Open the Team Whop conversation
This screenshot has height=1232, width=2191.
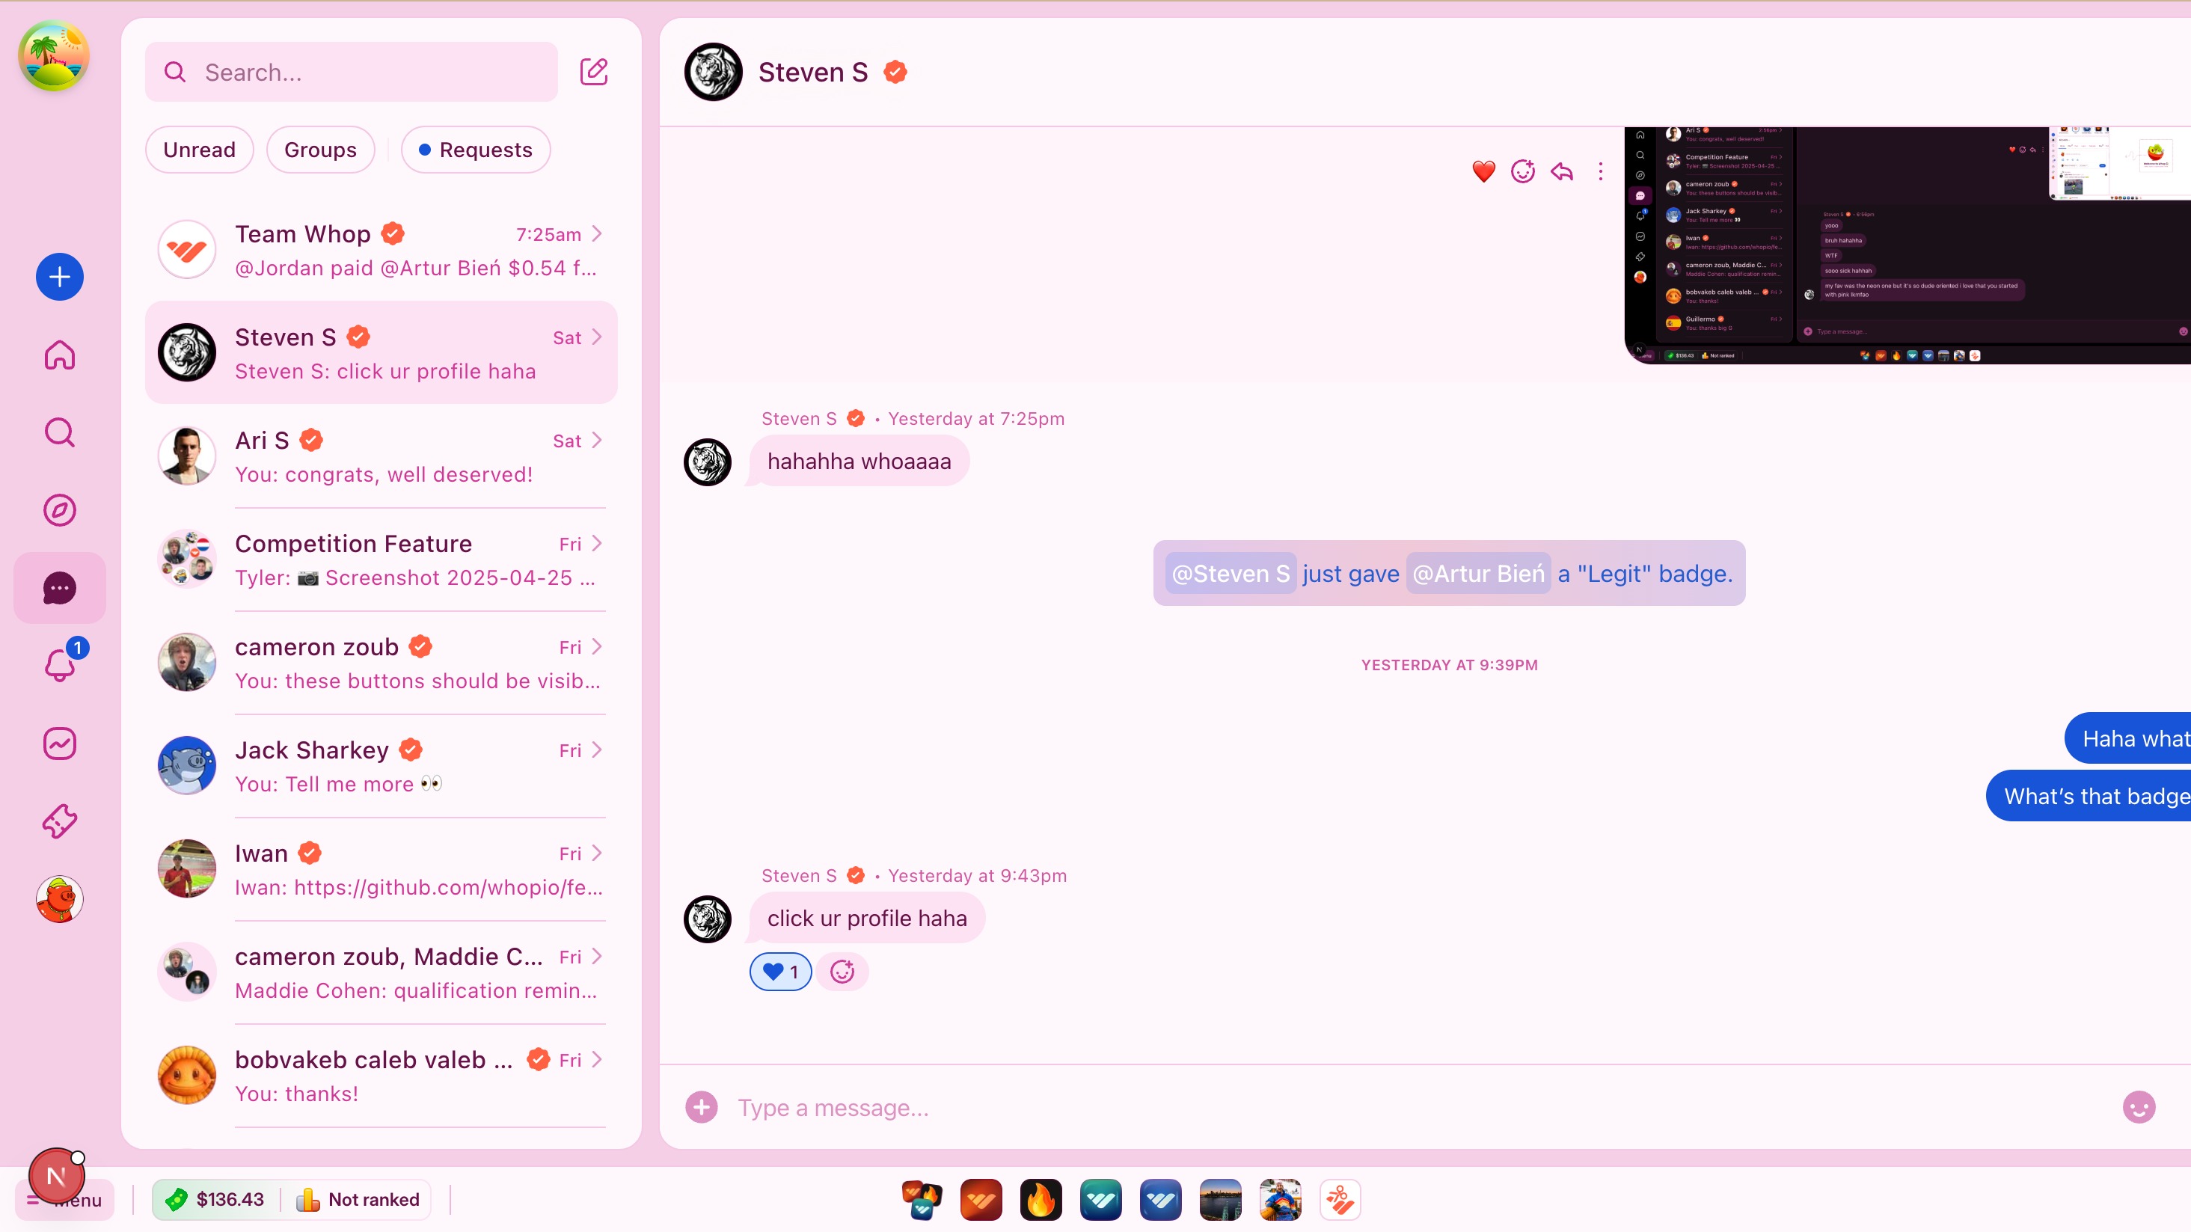[381, 250]
